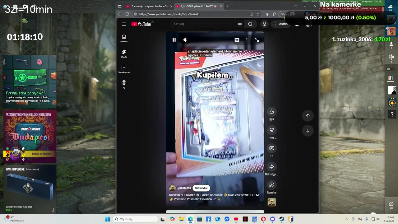The height and width of the screenshot is (224, 398).
Task: Toggle closed captions on the short
Action: (237, 40)
